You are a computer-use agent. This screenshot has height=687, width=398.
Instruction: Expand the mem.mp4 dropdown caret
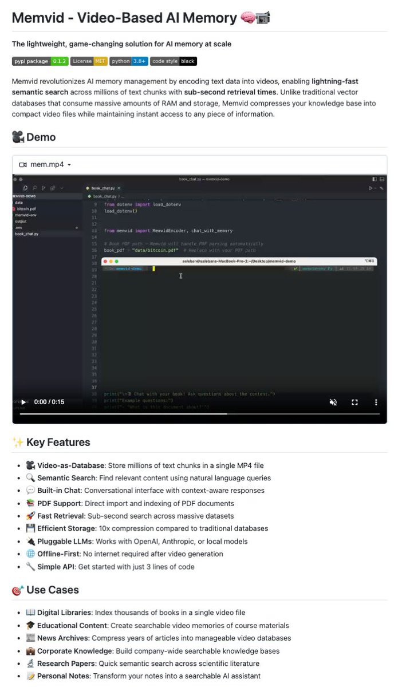coord(69,165)
